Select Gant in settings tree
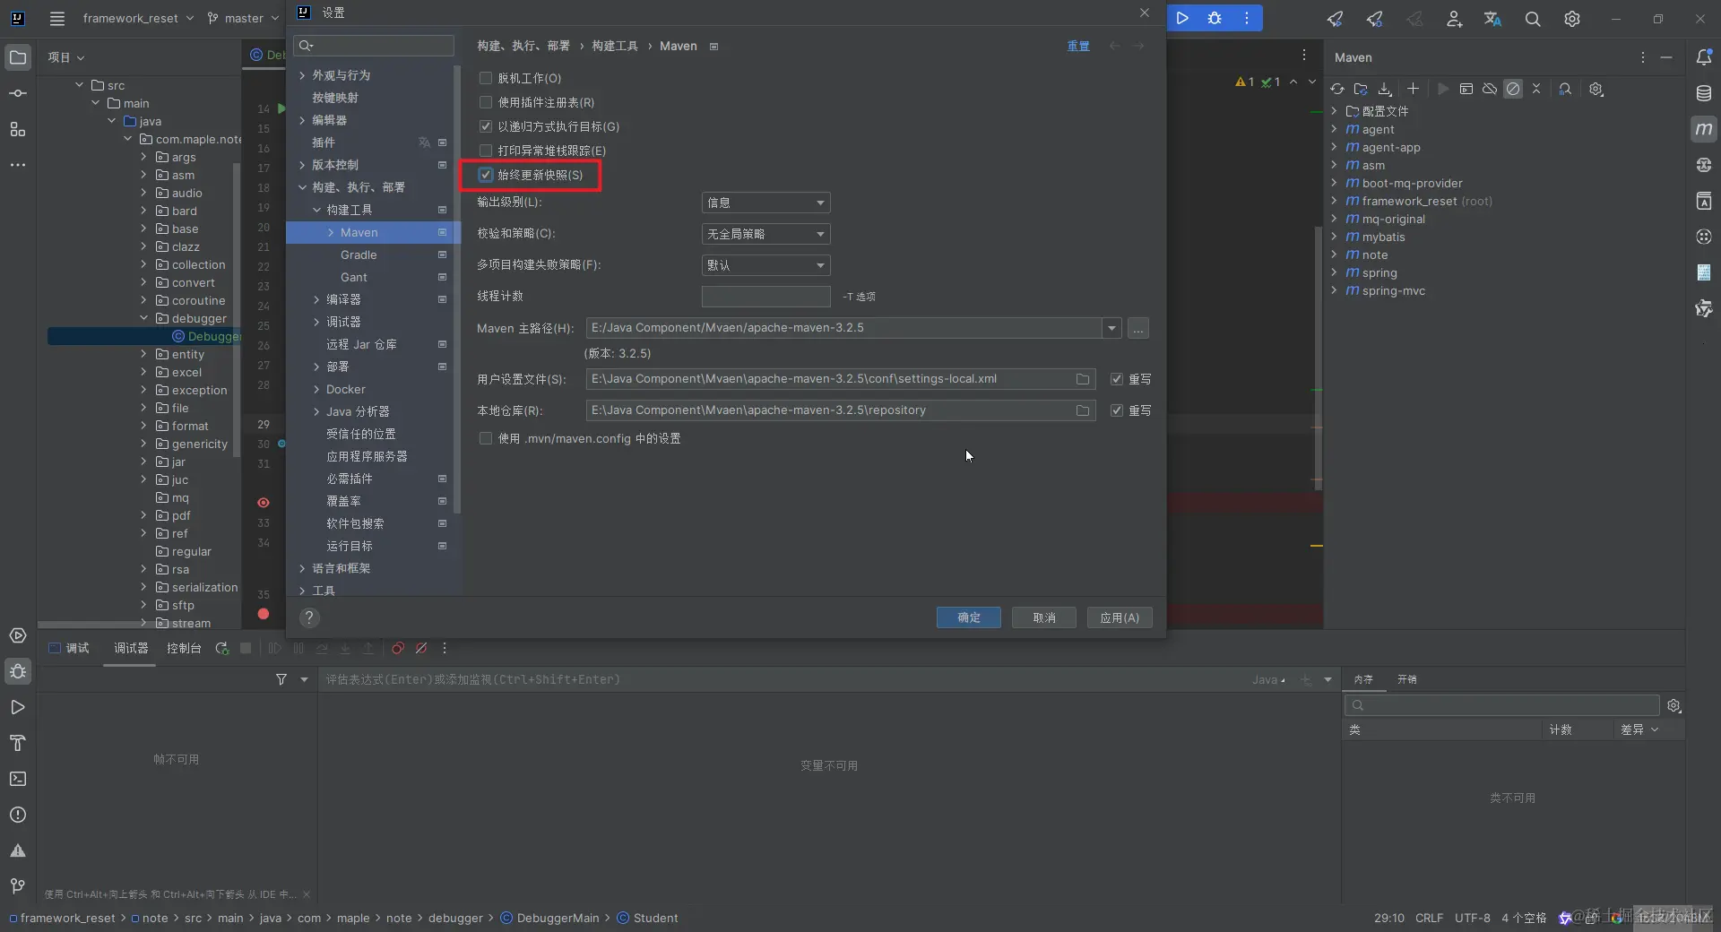Screen dimensions: 1721x932 (x=353, y=277)
